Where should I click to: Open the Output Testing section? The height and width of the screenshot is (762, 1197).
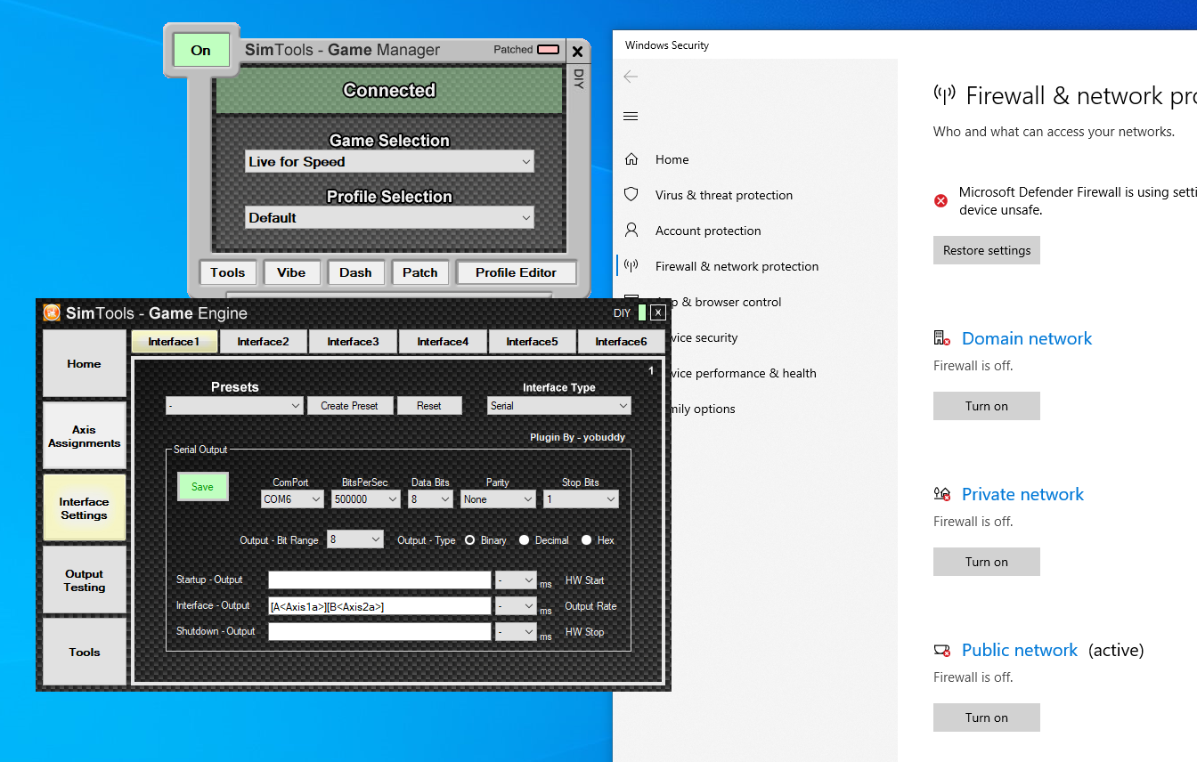click(x=84, y=580)
